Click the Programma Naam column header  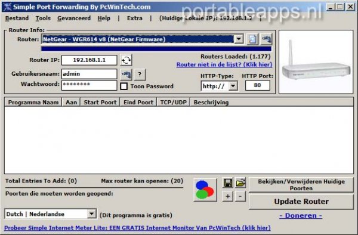33,102
